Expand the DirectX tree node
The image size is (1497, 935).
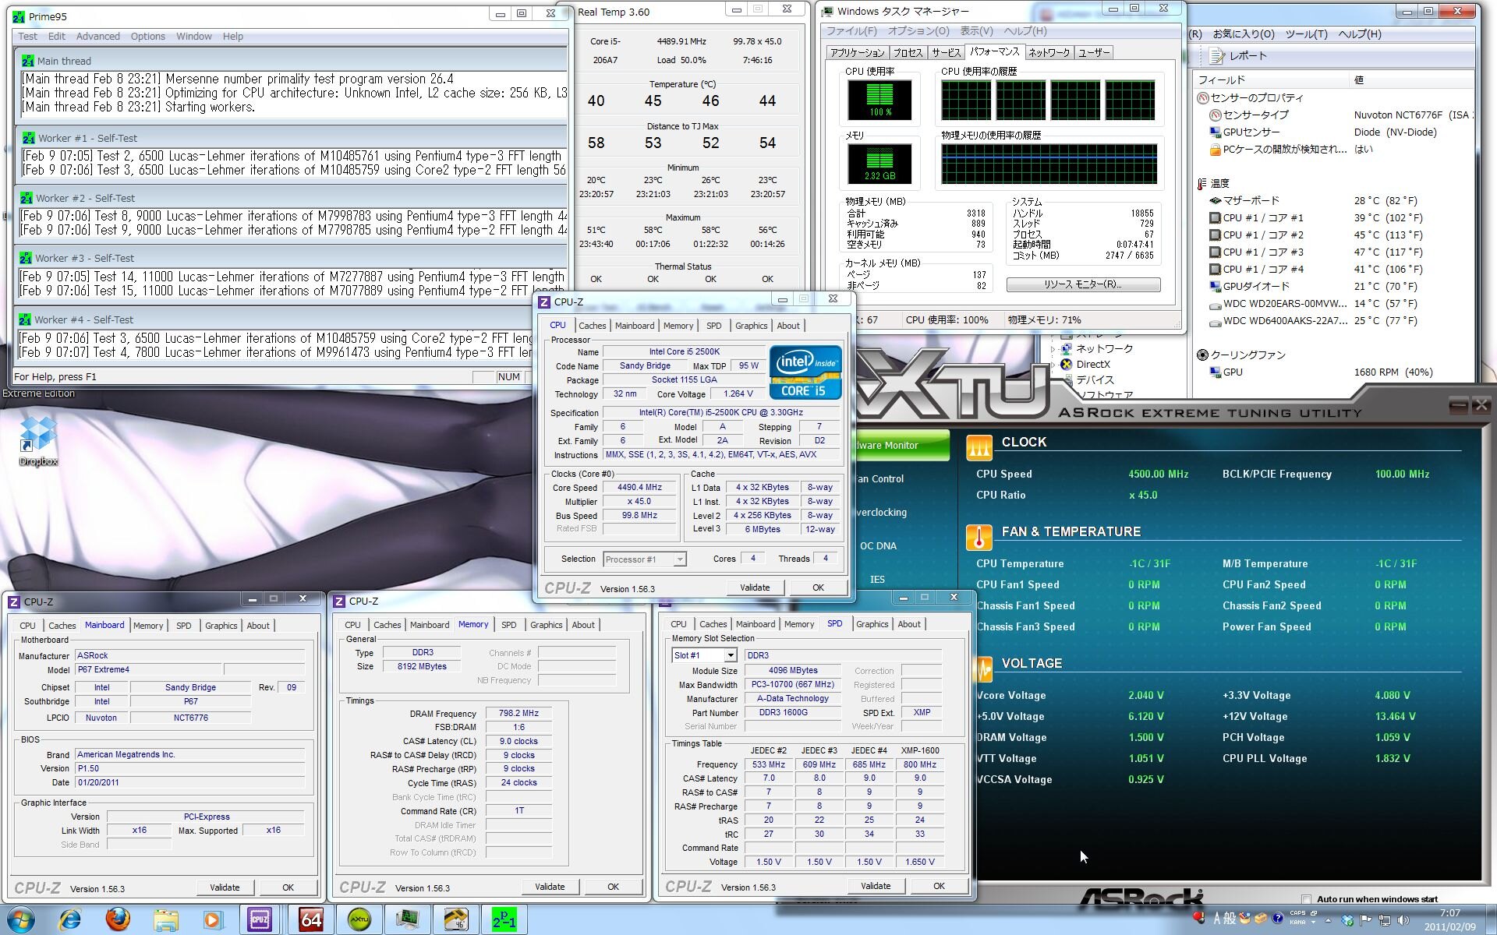click(x=1054, y=365)
